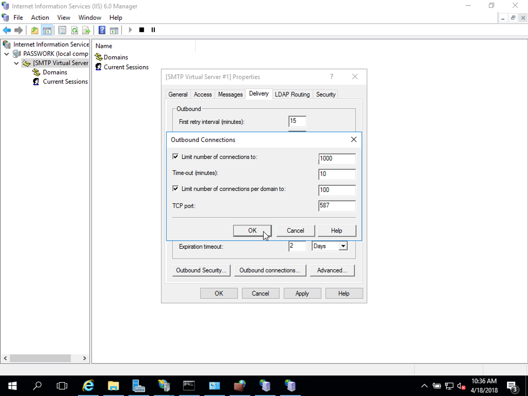Disable limit of connections per domain
The width and height of the screenshot is (528, 396).
tap(176, 188)
